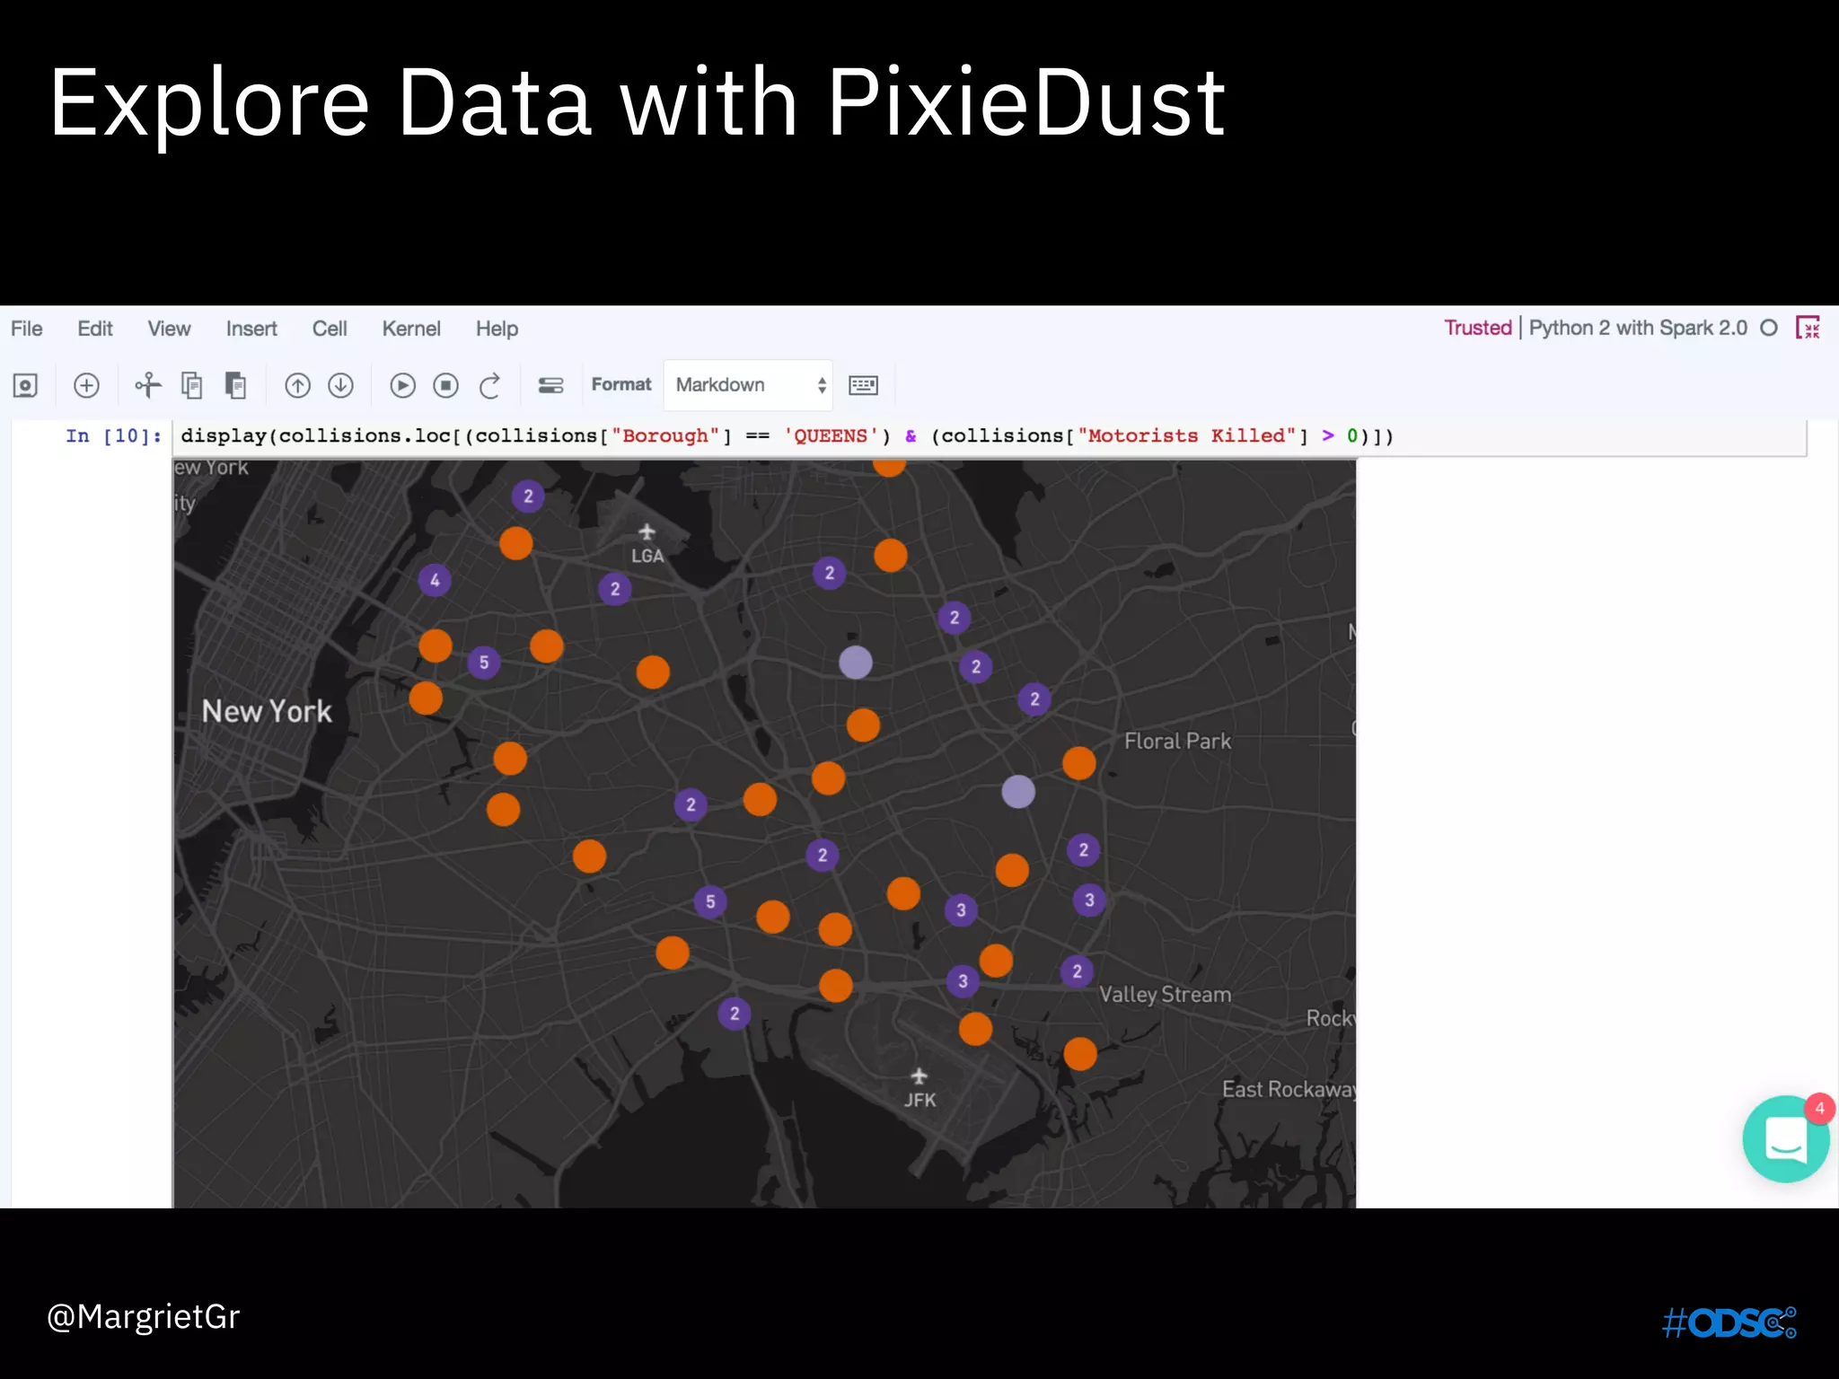Click the Floral Park map label
The width and height of the screenshot is (1839, 1379).
click(1177, 741)
